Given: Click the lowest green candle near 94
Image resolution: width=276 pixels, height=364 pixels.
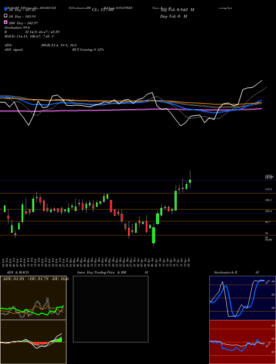Looking at the screenshot, I should [153, 235].
